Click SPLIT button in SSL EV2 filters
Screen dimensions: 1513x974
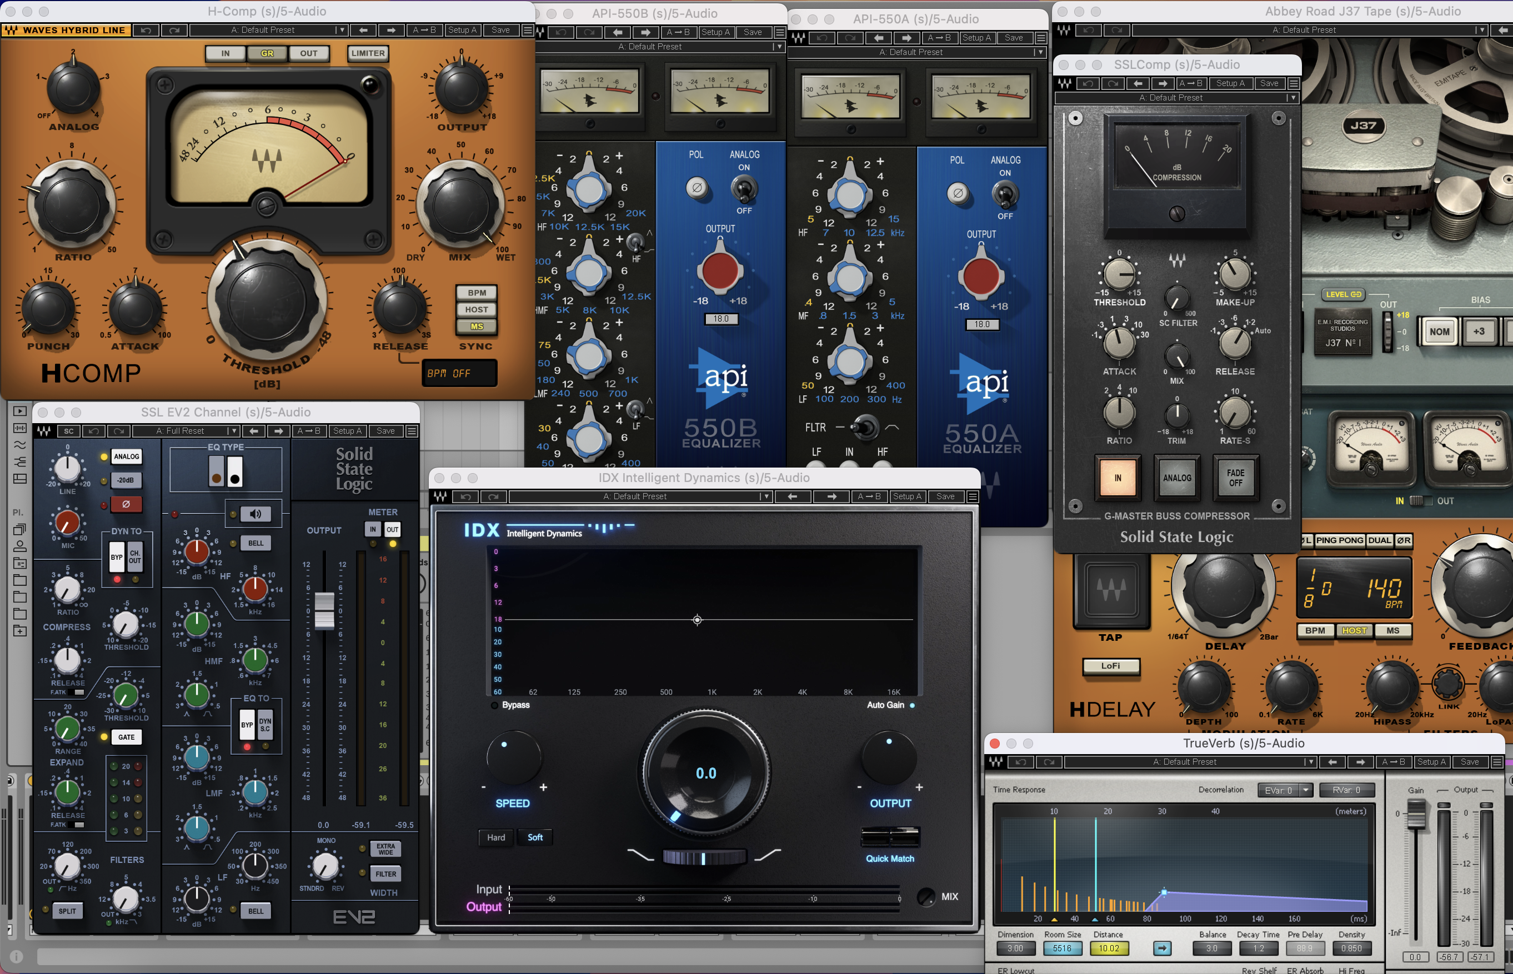(x=67, y=911)
